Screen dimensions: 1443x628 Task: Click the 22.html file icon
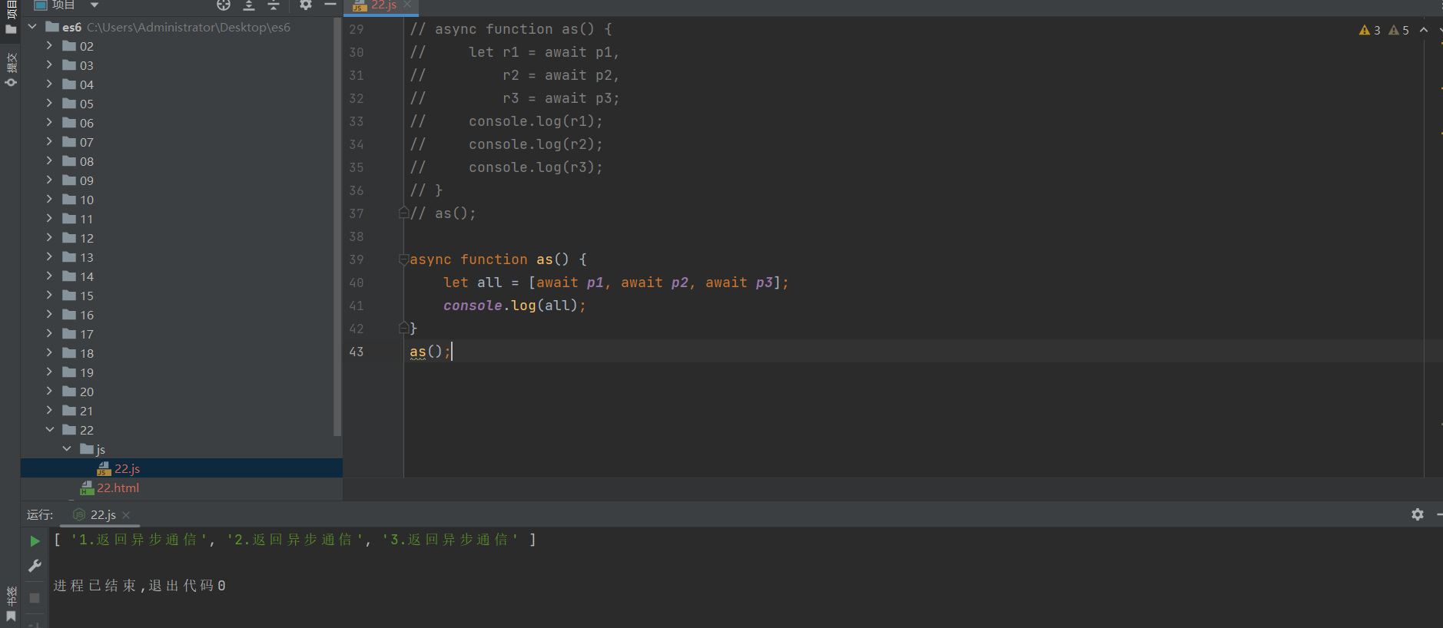tap(87, 488)
